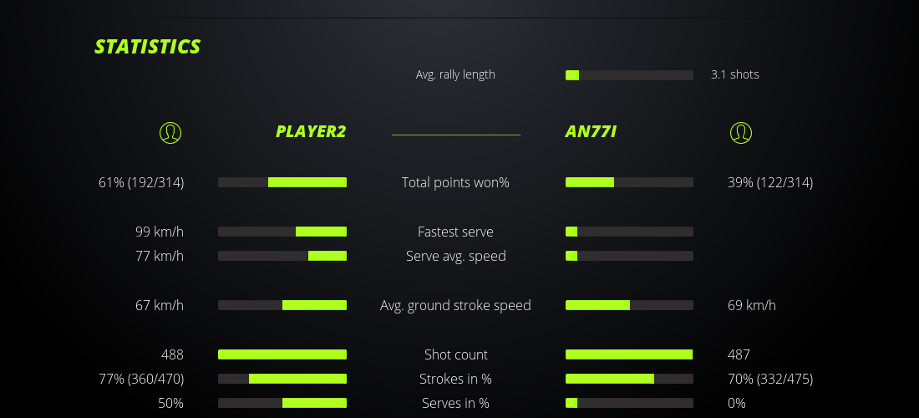Click PLAYER2 Fastest serve bar
The image size is (919, 418).
click(x=282, y=232)
